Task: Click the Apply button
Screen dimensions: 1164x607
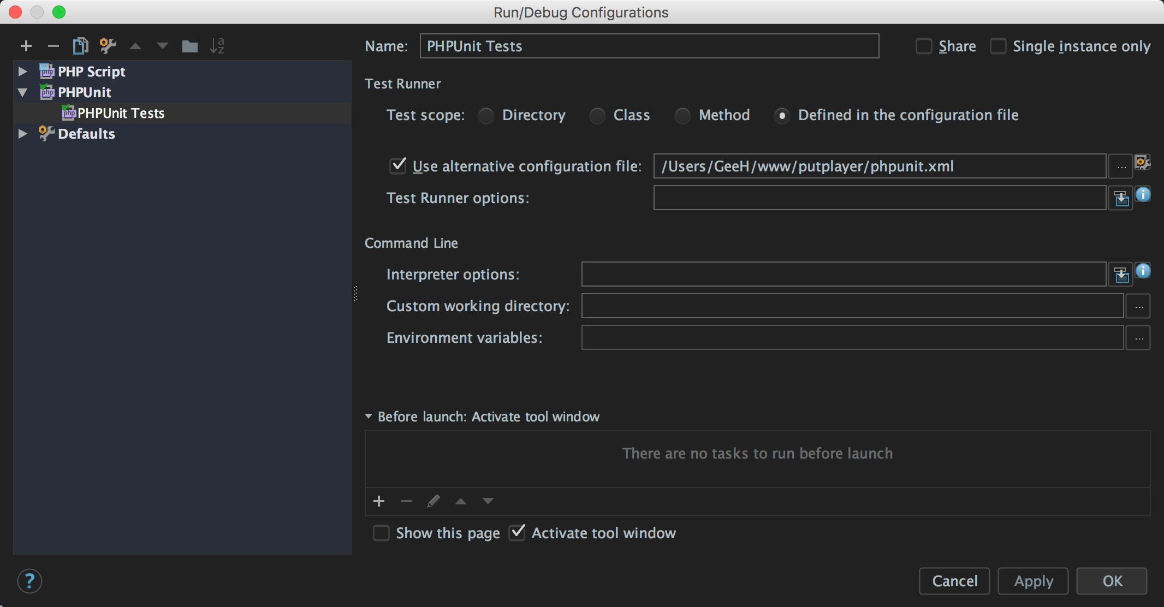Action: [1034, 581]
